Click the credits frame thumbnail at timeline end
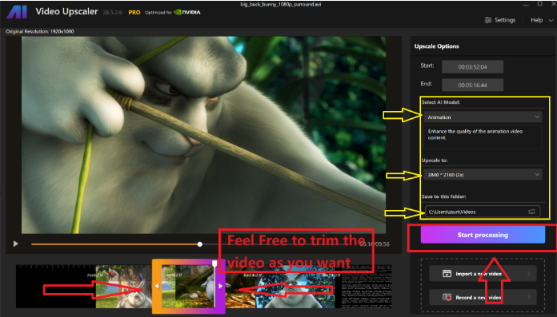This screenshot has height=317, width=557. tap(366, 287)
